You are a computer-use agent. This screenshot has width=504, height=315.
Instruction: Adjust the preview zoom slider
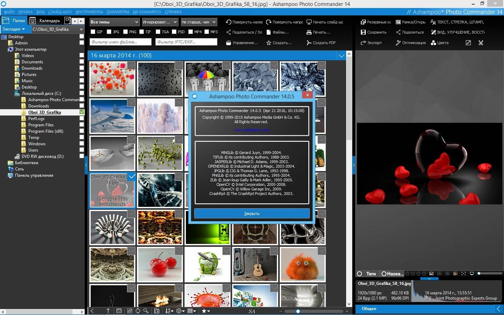click(x=490, y=273)
